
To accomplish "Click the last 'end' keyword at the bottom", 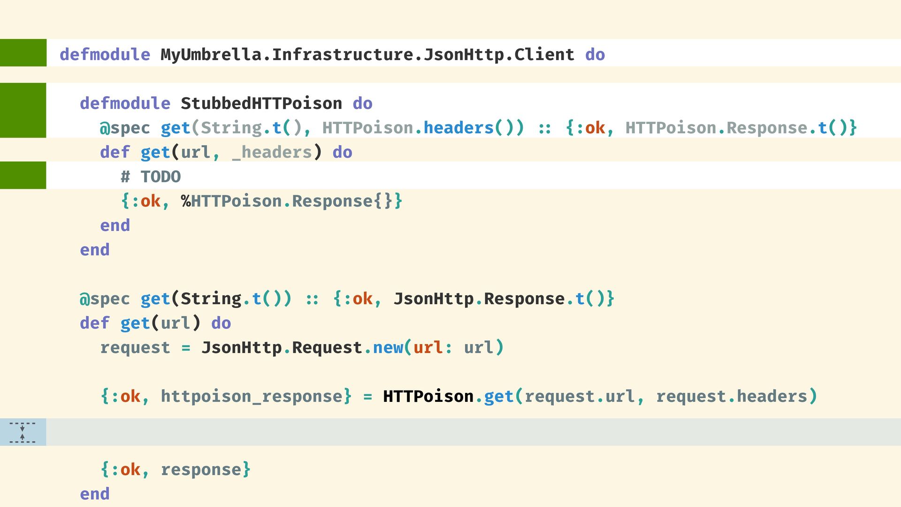I will (x=95, y=494).
